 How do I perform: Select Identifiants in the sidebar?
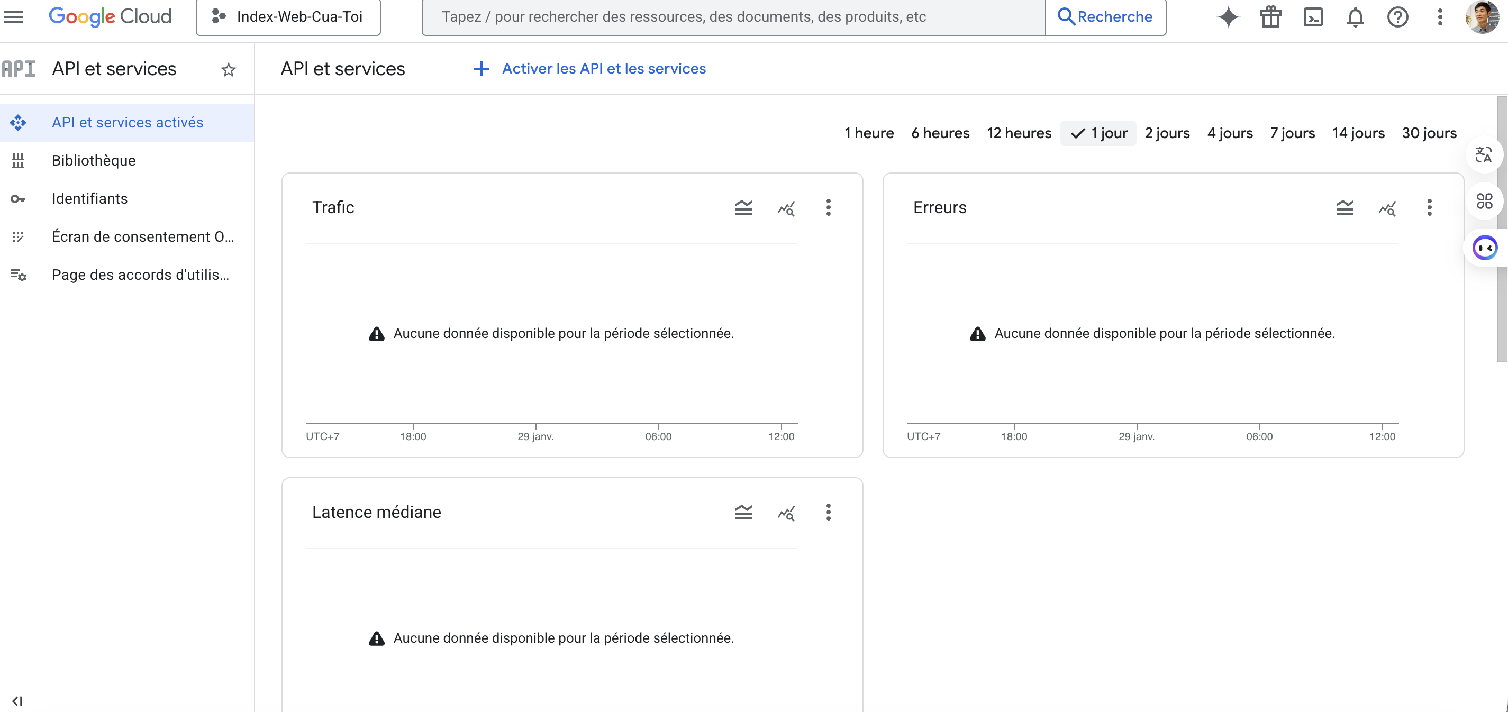click(x=89, y=198)
